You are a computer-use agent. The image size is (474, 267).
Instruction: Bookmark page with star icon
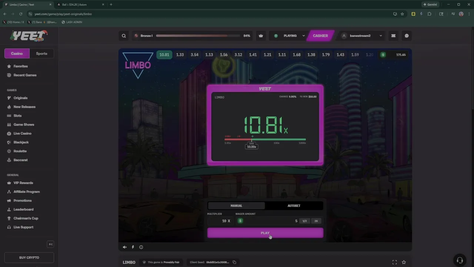coord(402,14)
